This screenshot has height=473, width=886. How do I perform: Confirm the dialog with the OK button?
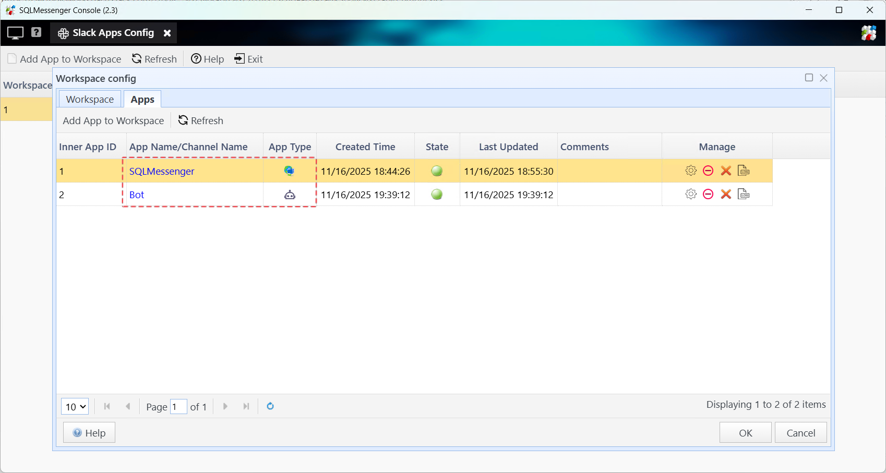pyautogui.click(x=745, y=432)
